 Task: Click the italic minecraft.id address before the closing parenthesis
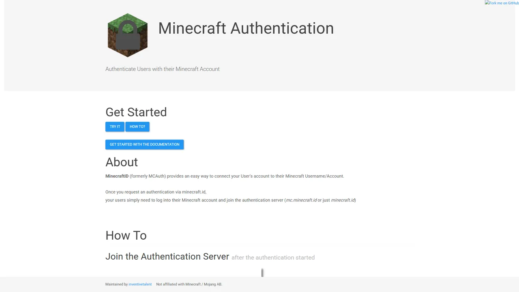[343, 200]
